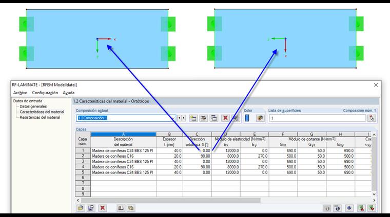Click the edit composition icon
Screen dimensions: 390x217
click(x=204, y=118)
